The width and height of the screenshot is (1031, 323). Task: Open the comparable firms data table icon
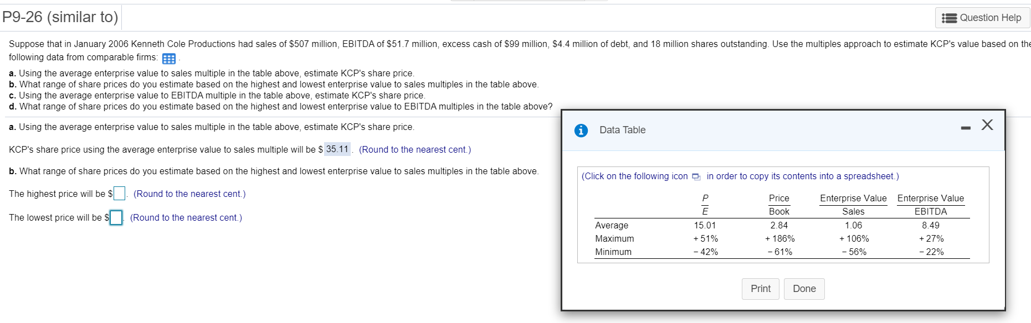tap(169, 59)
